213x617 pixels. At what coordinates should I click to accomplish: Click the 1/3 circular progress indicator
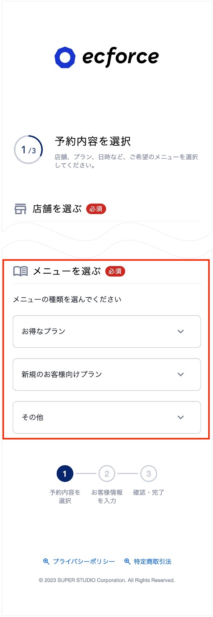point(28,150)
